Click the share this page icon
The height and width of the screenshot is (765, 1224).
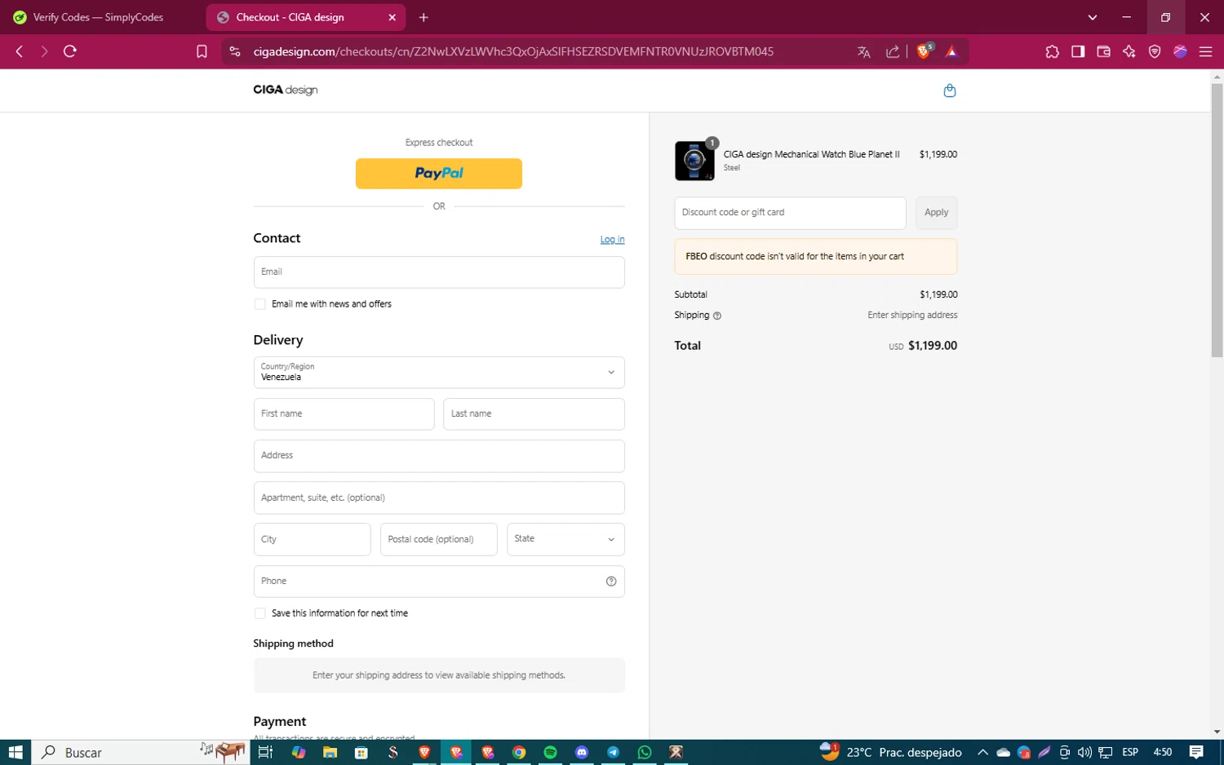pos(893,51)
